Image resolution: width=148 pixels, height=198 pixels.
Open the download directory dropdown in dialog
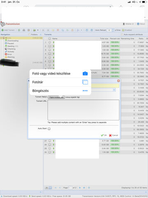coord(114,90)
